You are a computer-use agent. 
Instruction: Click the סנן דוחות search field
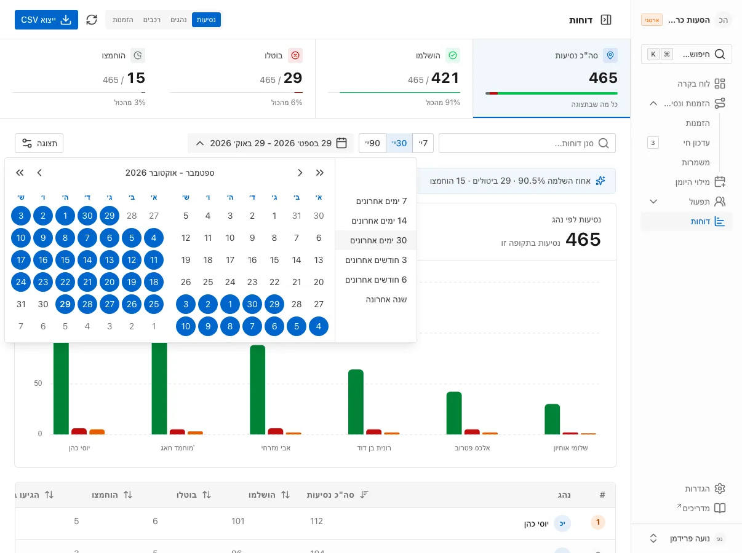pos(527,143)
